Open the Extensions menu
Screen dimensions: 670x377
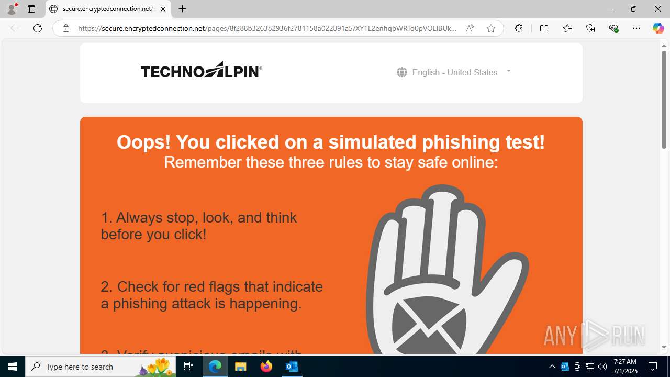pos(519,28)
